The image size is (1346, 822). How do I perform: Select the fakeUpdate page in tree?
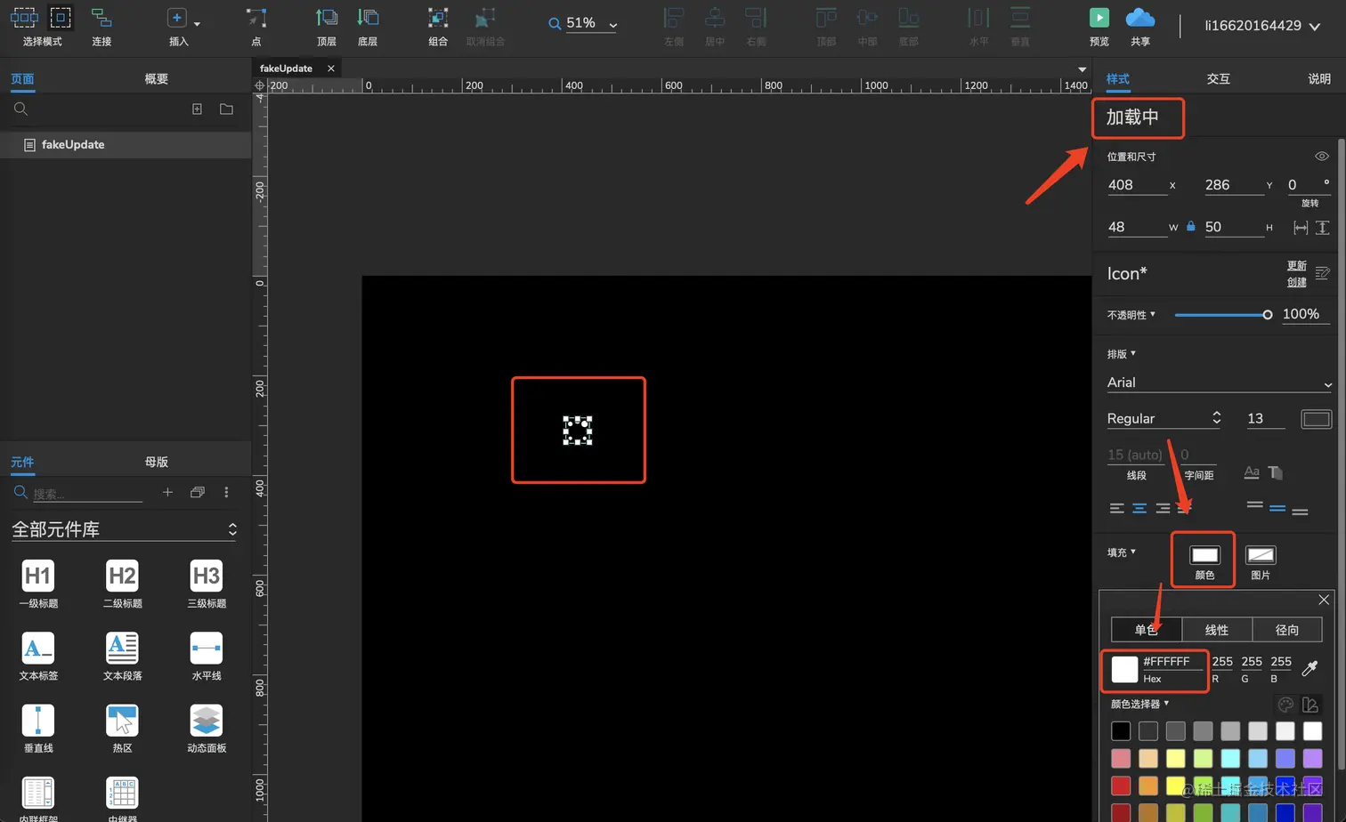coord(126,144)
